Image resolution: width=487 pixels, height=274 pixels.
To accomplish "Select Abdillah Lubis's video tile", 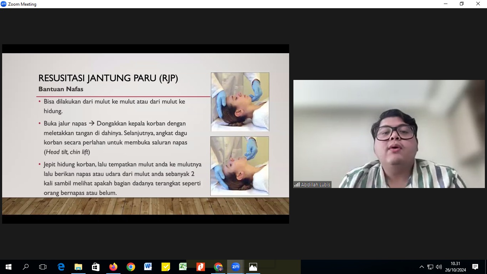I will (x=389, y=134).
